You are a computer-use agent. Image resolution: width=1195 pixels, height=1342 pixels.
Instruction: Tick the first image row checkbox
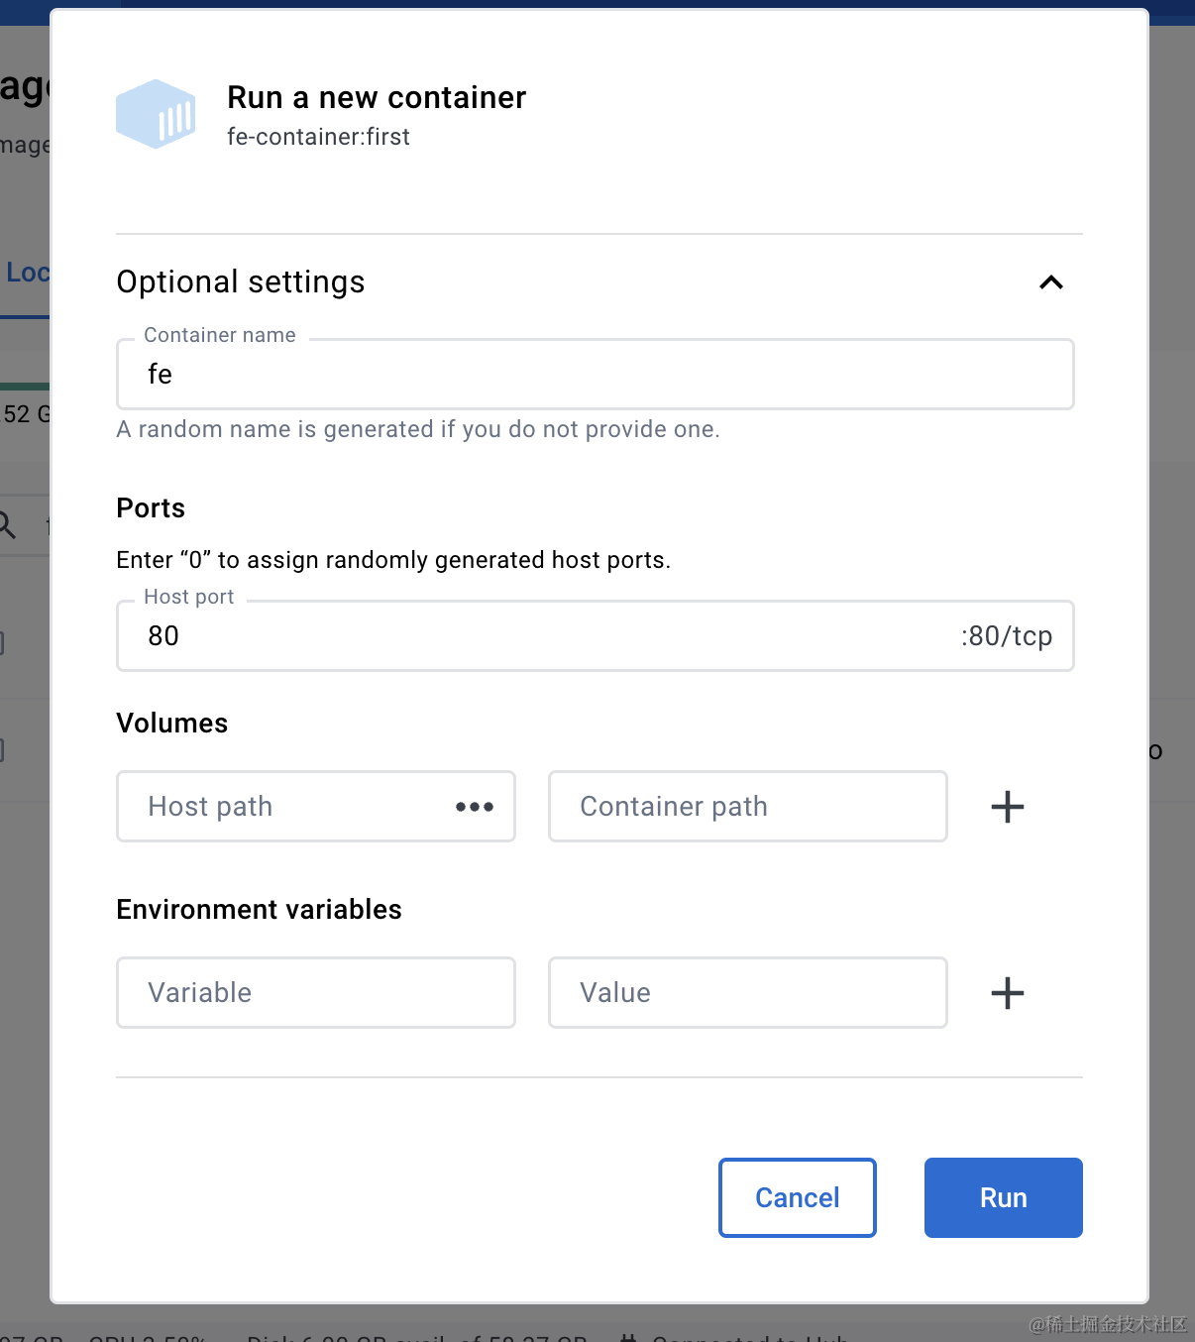[x=2, y=643]
